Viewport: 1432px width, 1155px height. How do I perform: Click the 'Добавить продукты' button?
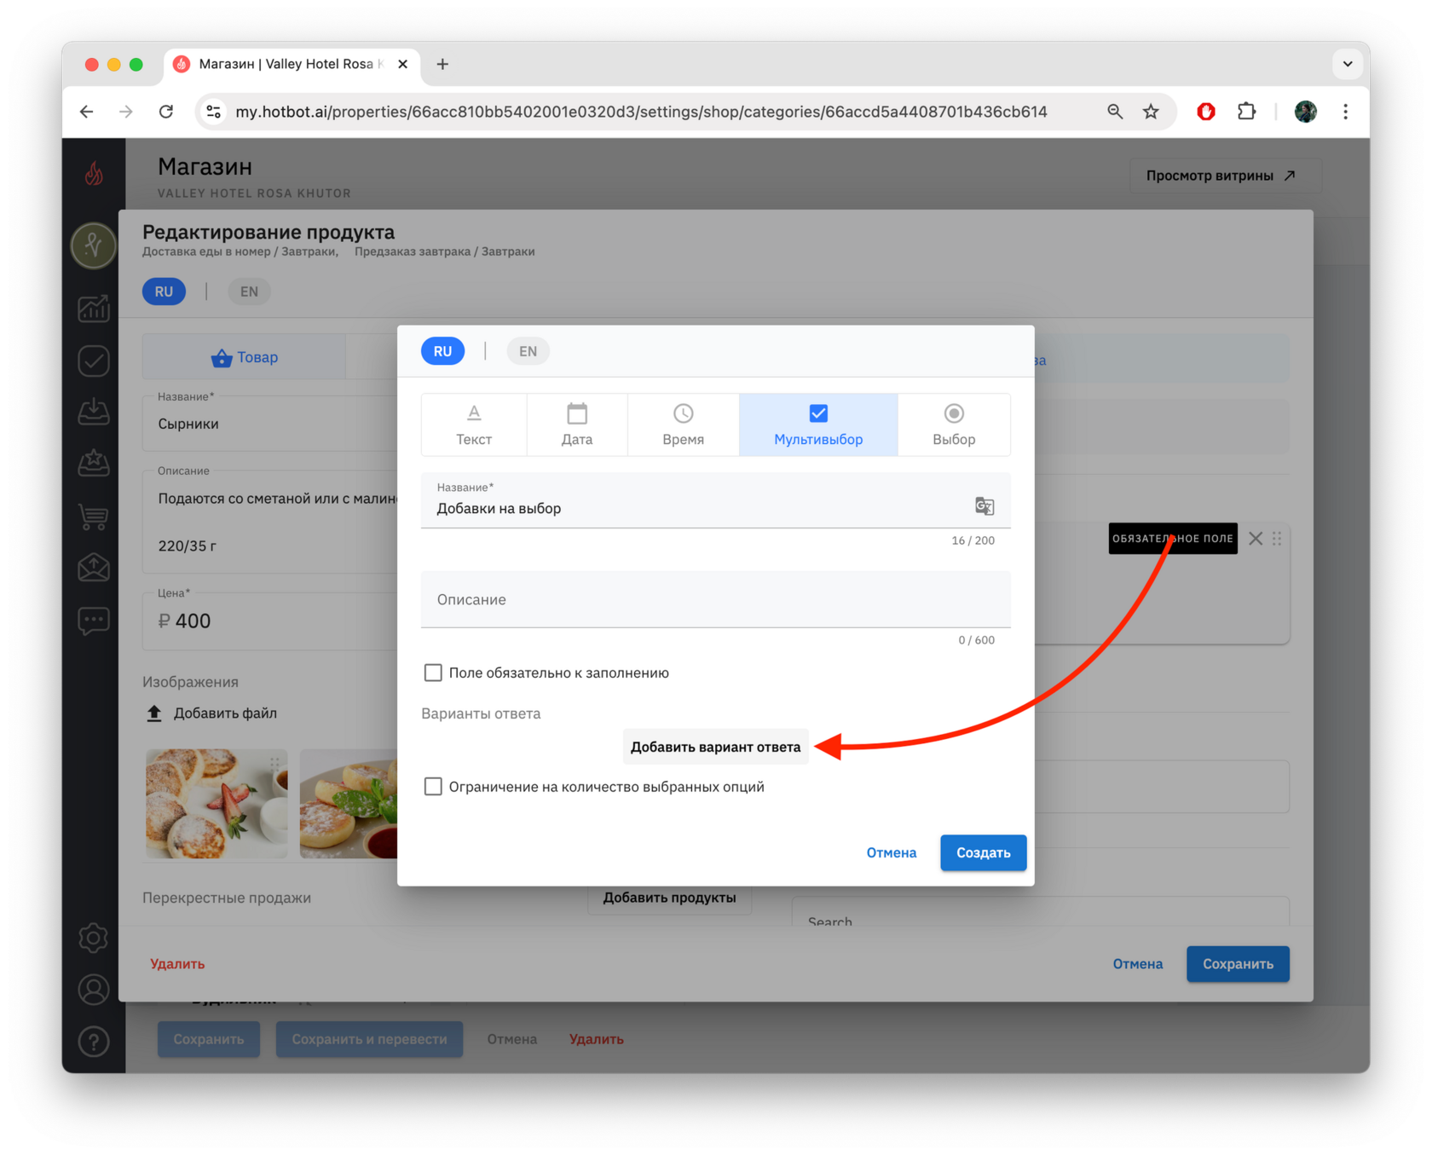click(x=670, y=898)
